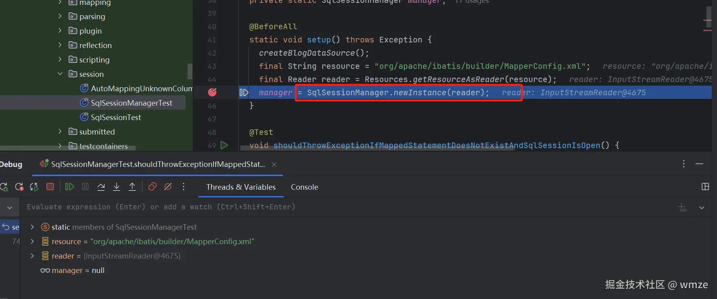Image resolution: width=717 pixels, height=299 pixels.
Task: Expand the resource variable node
Action: [32, 241]
